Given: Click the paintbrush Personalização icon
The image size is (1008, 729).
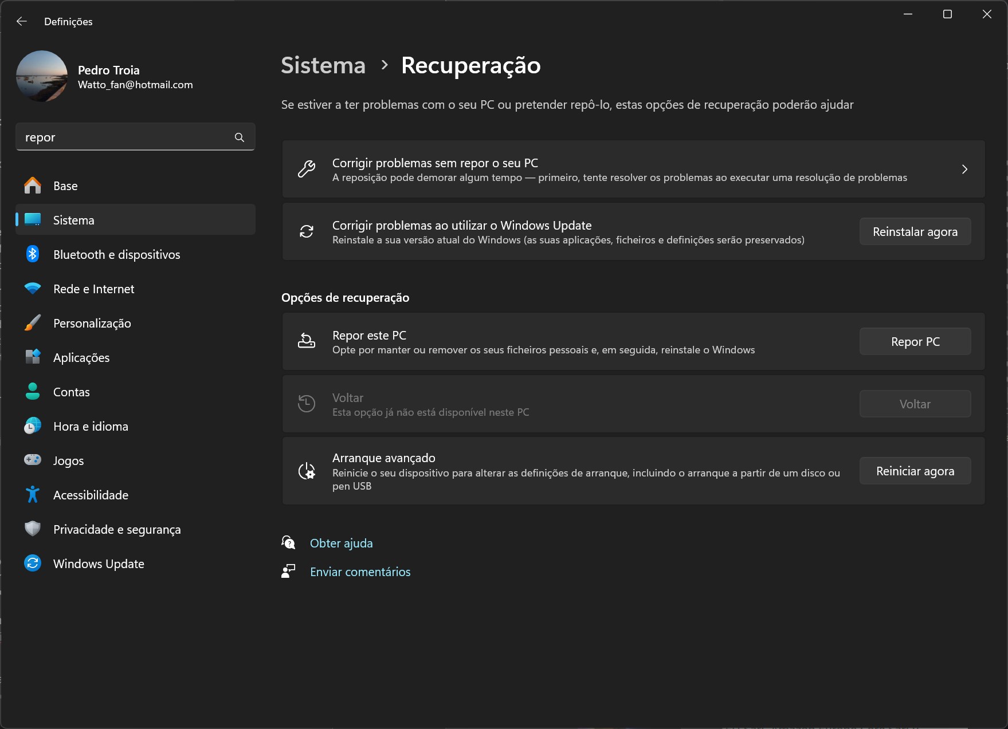Looking at the screenshot, I should [33, 323].
